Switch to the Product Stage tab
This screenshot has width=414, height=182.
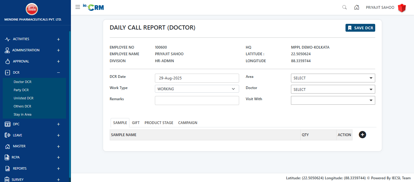[x=159, y=123]
